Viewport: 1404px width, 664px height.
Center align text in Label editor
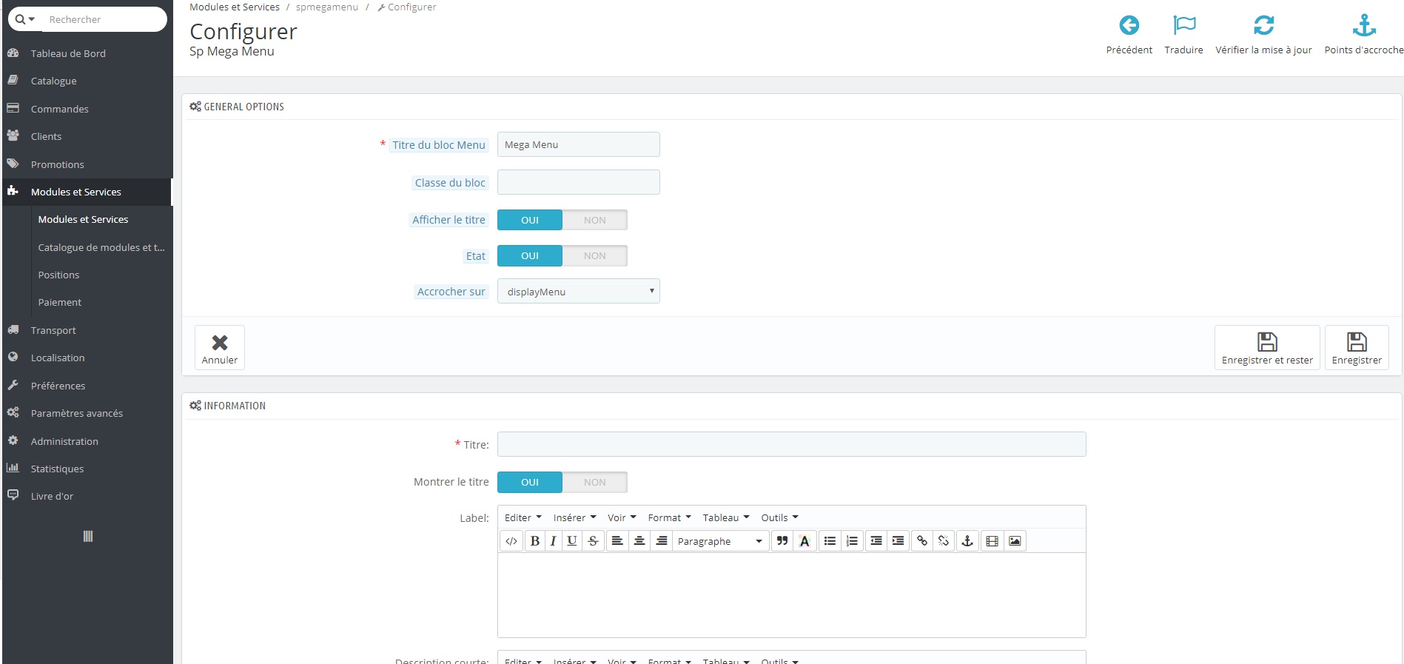639,541
